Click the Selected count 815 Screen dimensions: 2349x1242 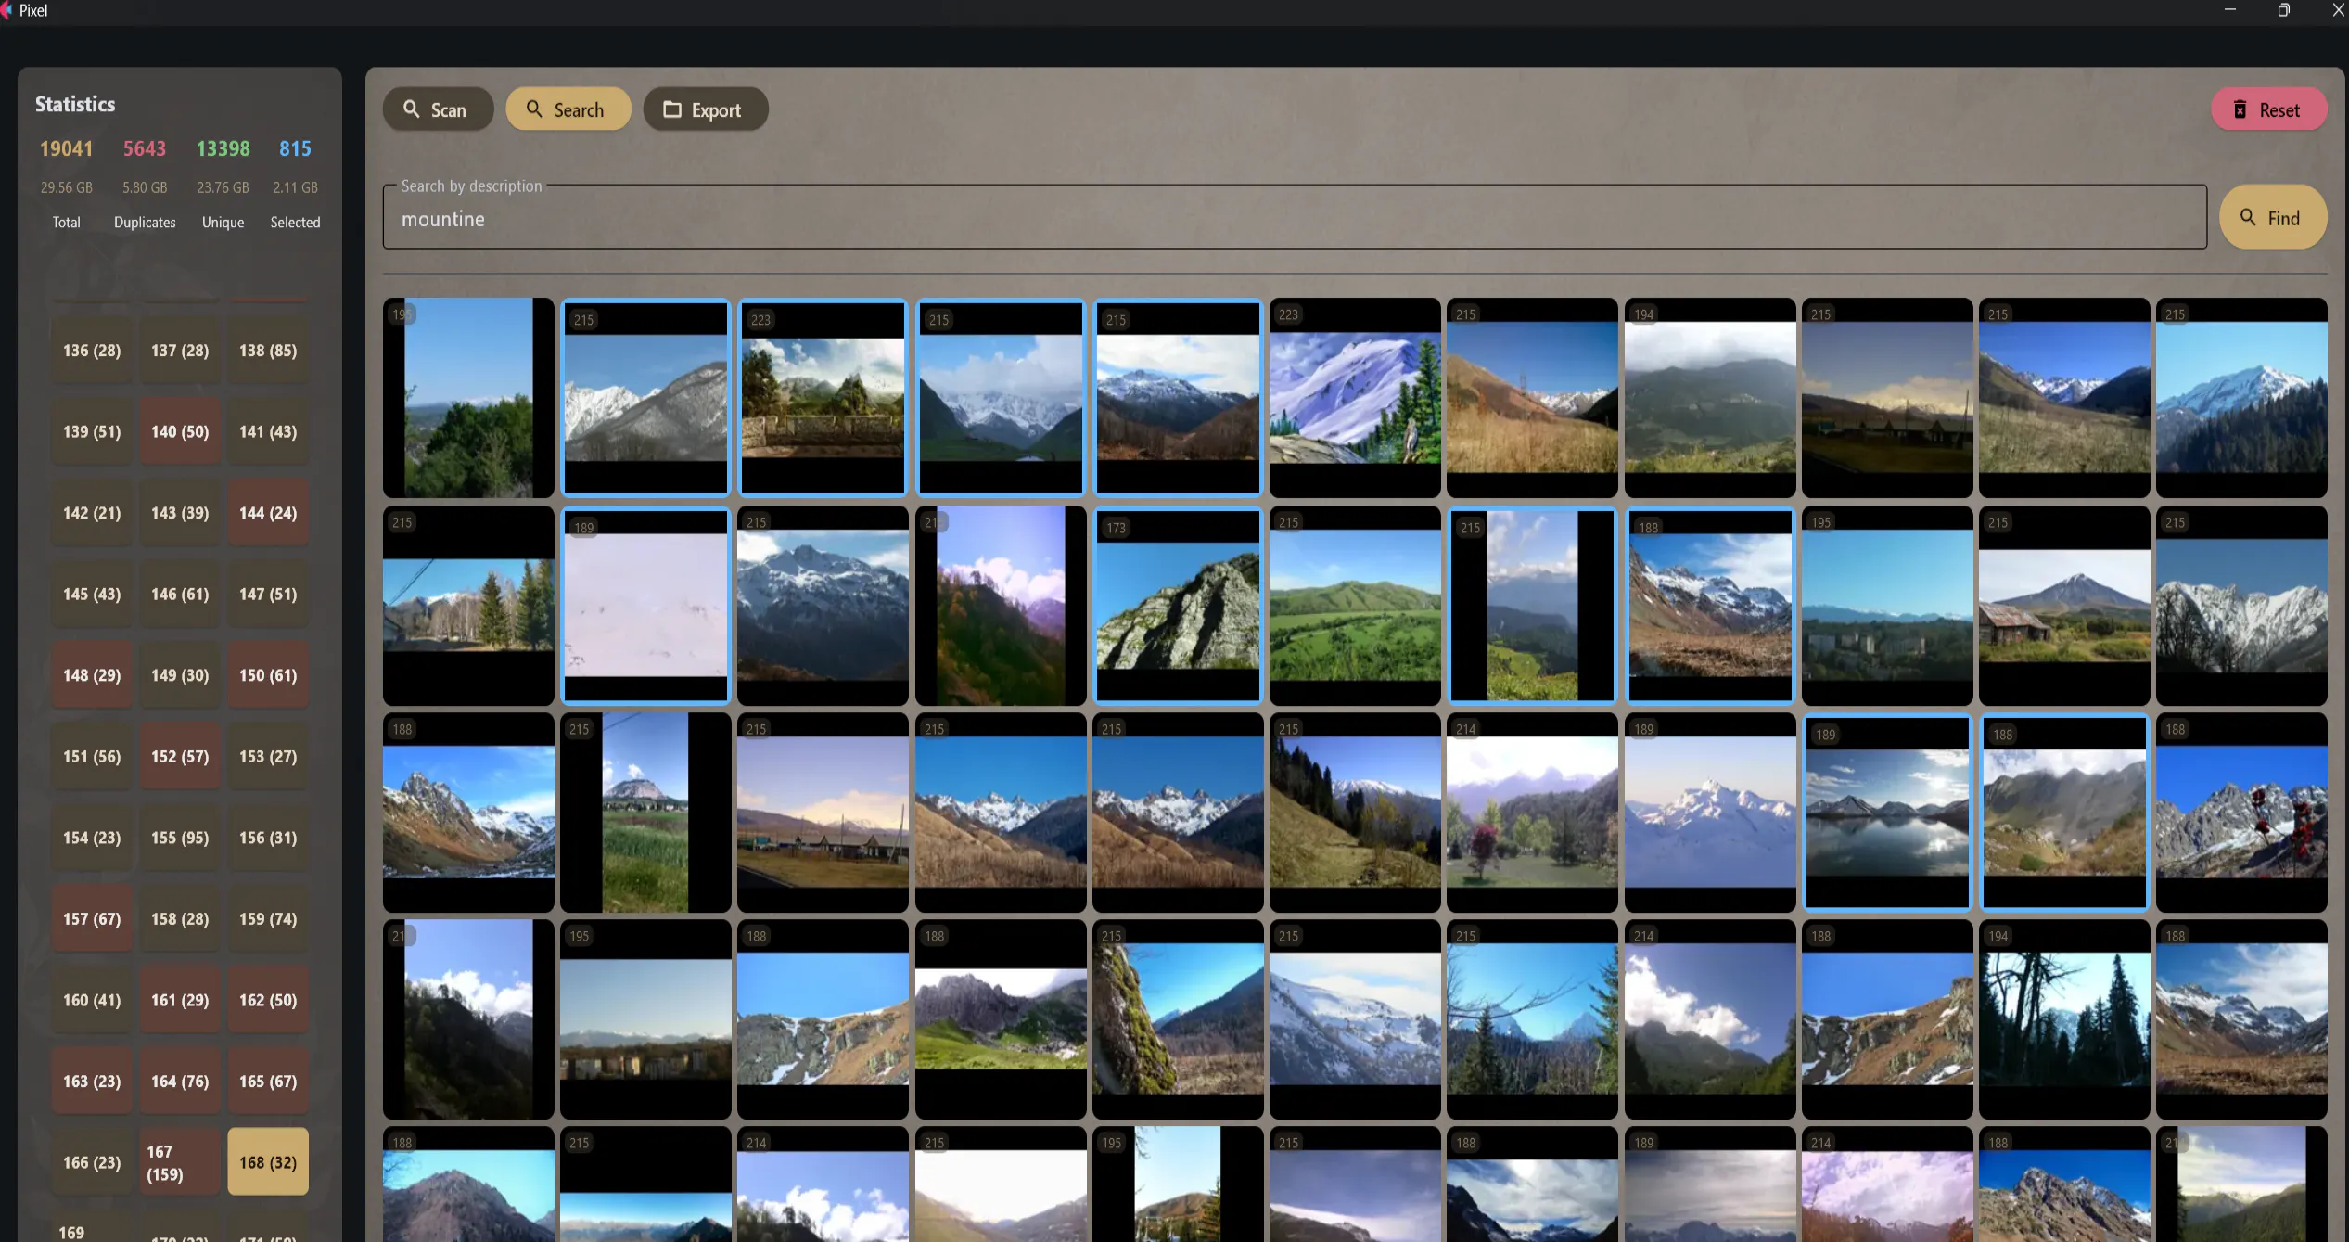tap(295, 148)
